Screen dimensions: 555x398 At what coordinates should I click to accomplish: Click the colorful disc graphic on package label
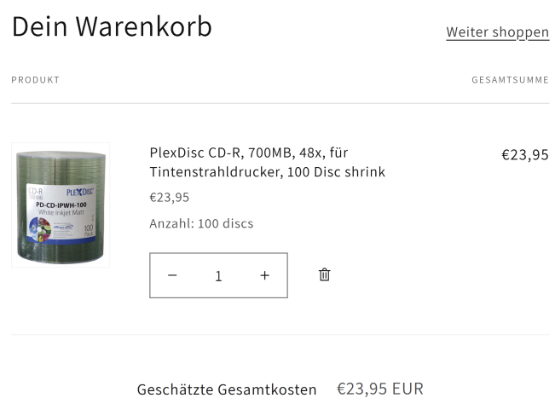click(x=39, y=229)
